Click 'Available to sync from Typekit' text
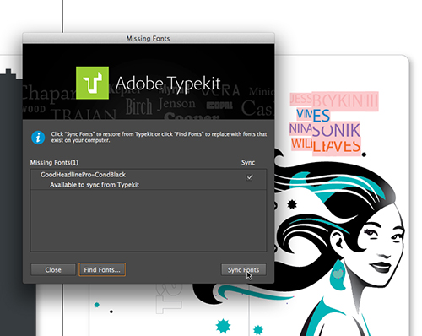422x336 pixels. coord(95,185)
